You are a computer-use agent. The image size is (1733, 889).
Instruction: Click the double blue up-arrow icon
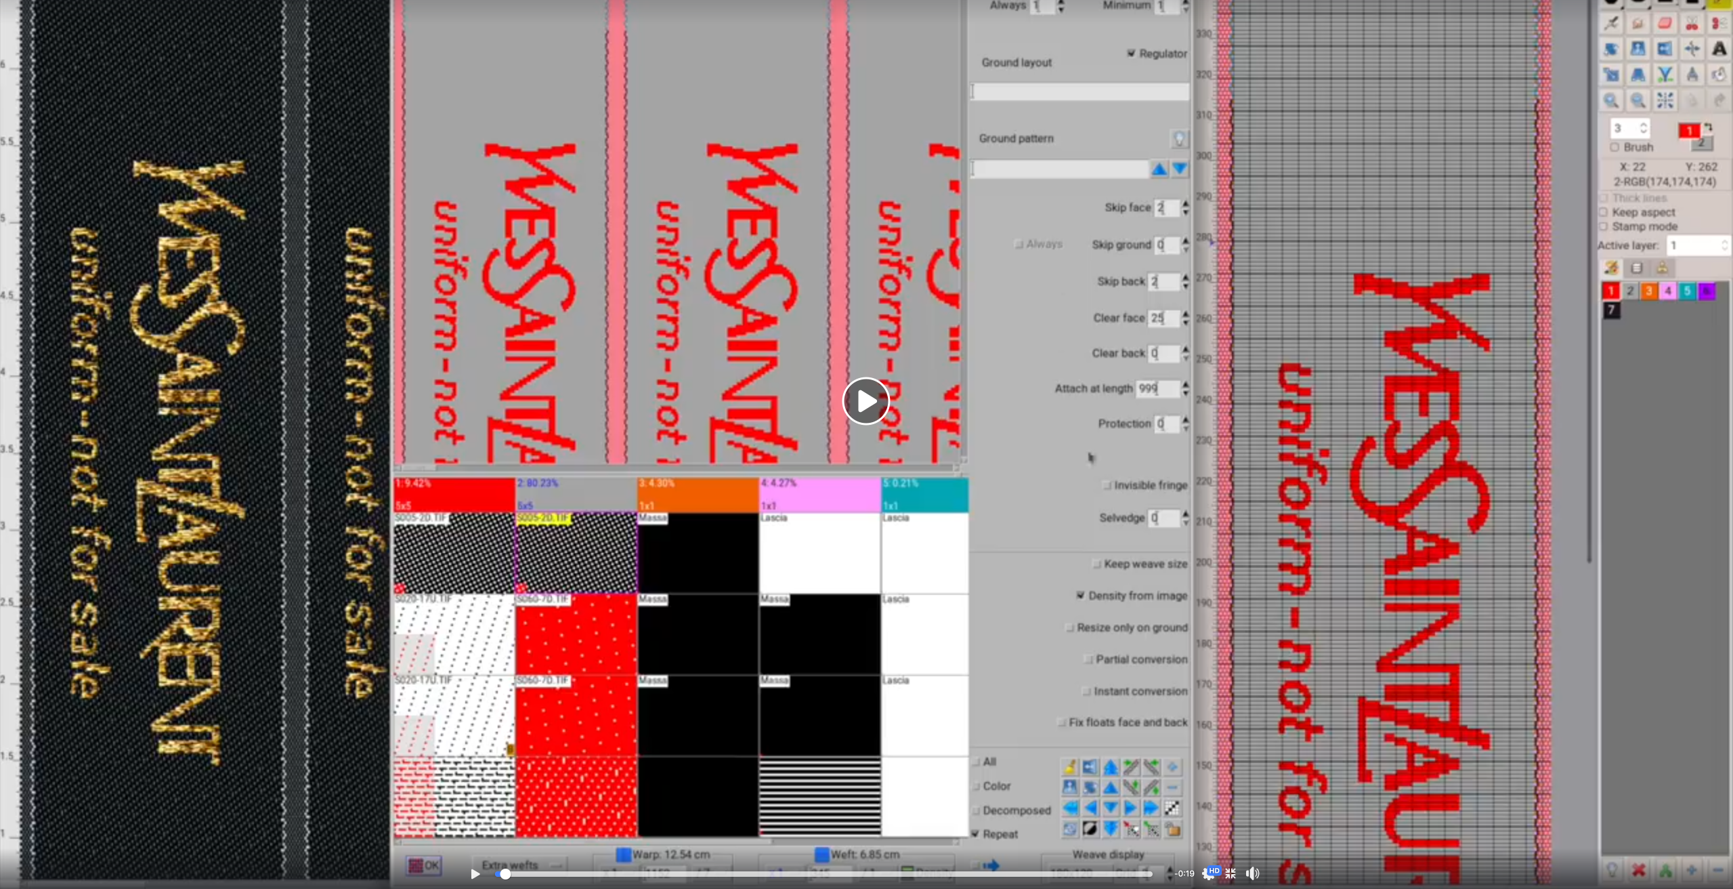coord(1111,767)
